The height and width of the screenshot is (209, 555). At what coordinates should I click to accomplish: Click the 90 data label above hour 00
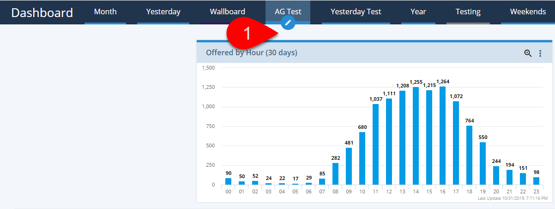pos(229,173)
